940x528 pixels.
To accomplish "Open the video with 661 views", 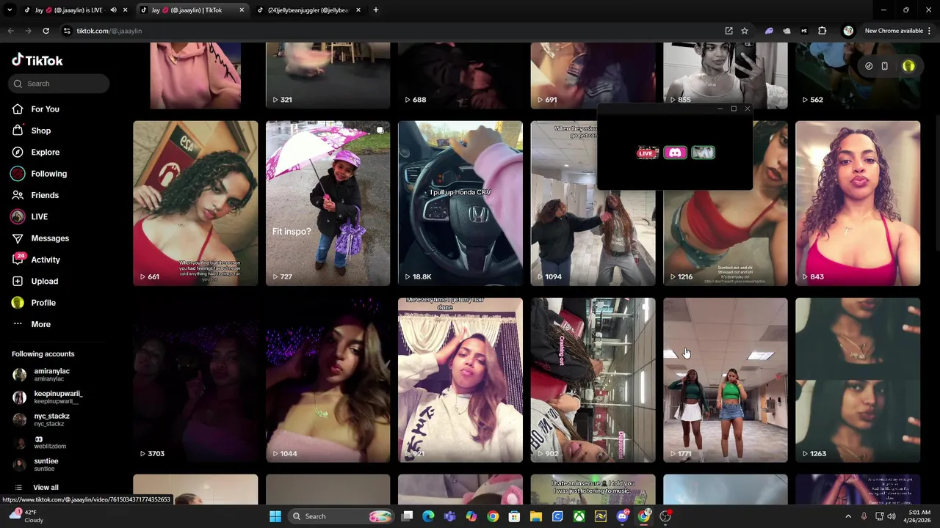I will 195,203.
